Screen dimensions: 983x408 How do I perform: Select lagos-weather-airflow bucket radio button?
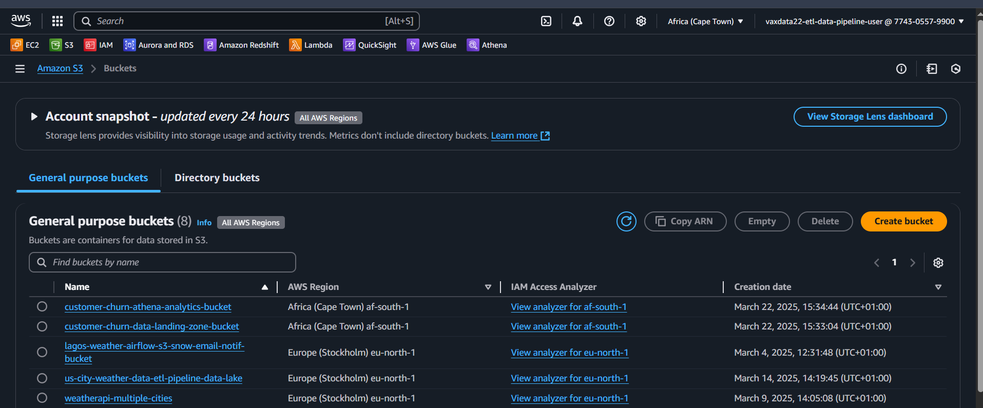click(x=42, y=352)
